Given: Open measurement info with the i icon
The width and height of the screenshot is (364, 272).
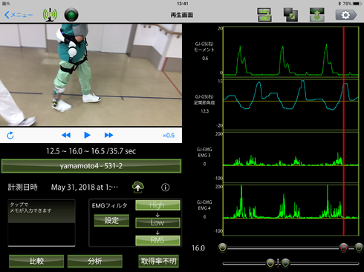Looking at the screenshot, I should click(x=166, y=188).
